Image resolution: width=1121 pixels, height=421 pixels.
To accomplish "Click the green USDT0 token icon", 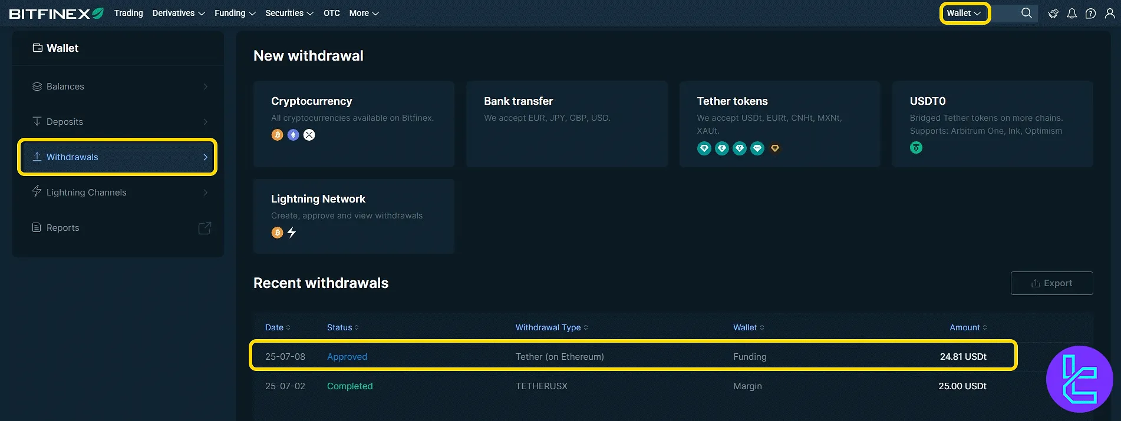I will 916,148.
